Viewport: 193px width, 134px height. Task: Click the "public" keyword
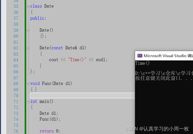37,18
